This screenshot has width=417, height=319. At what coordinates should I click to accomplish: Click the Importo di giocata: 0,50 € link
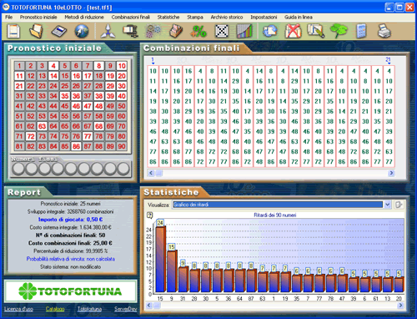(71, 220)
